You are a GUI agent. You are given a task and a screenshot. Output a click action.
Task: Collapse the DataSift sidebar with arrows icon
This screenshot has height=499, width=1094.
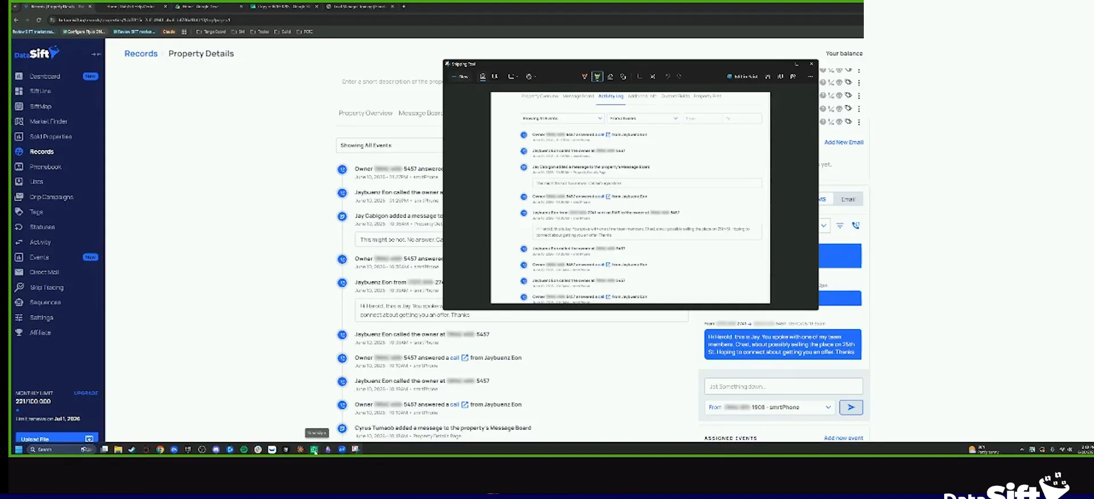click(96, 54)
